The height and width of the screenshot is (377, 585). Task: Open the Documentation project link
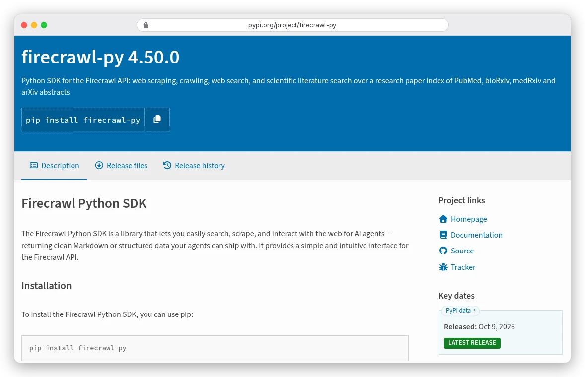click(x=476, y=235)
